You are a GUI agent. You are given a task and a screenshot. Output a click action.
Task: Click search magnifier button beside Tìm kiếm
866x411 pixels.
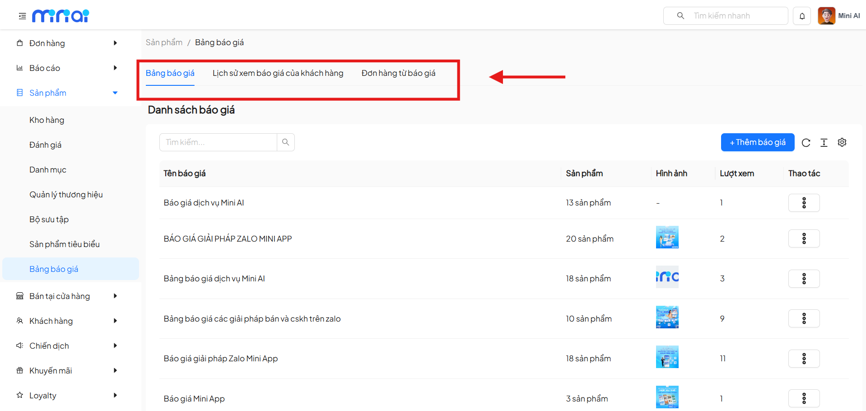(285, 142)
